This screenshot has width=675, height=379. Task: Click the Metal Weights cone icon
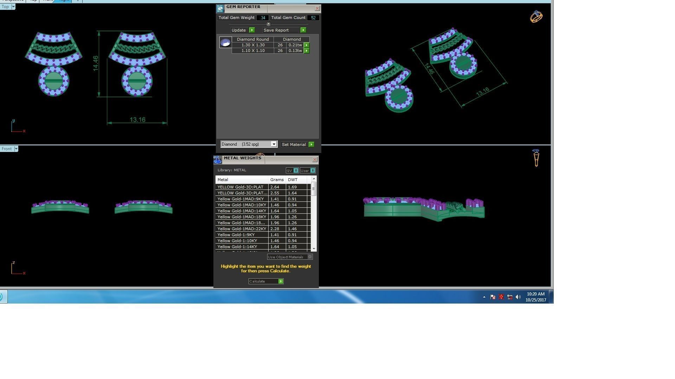[x=218, y=160]
